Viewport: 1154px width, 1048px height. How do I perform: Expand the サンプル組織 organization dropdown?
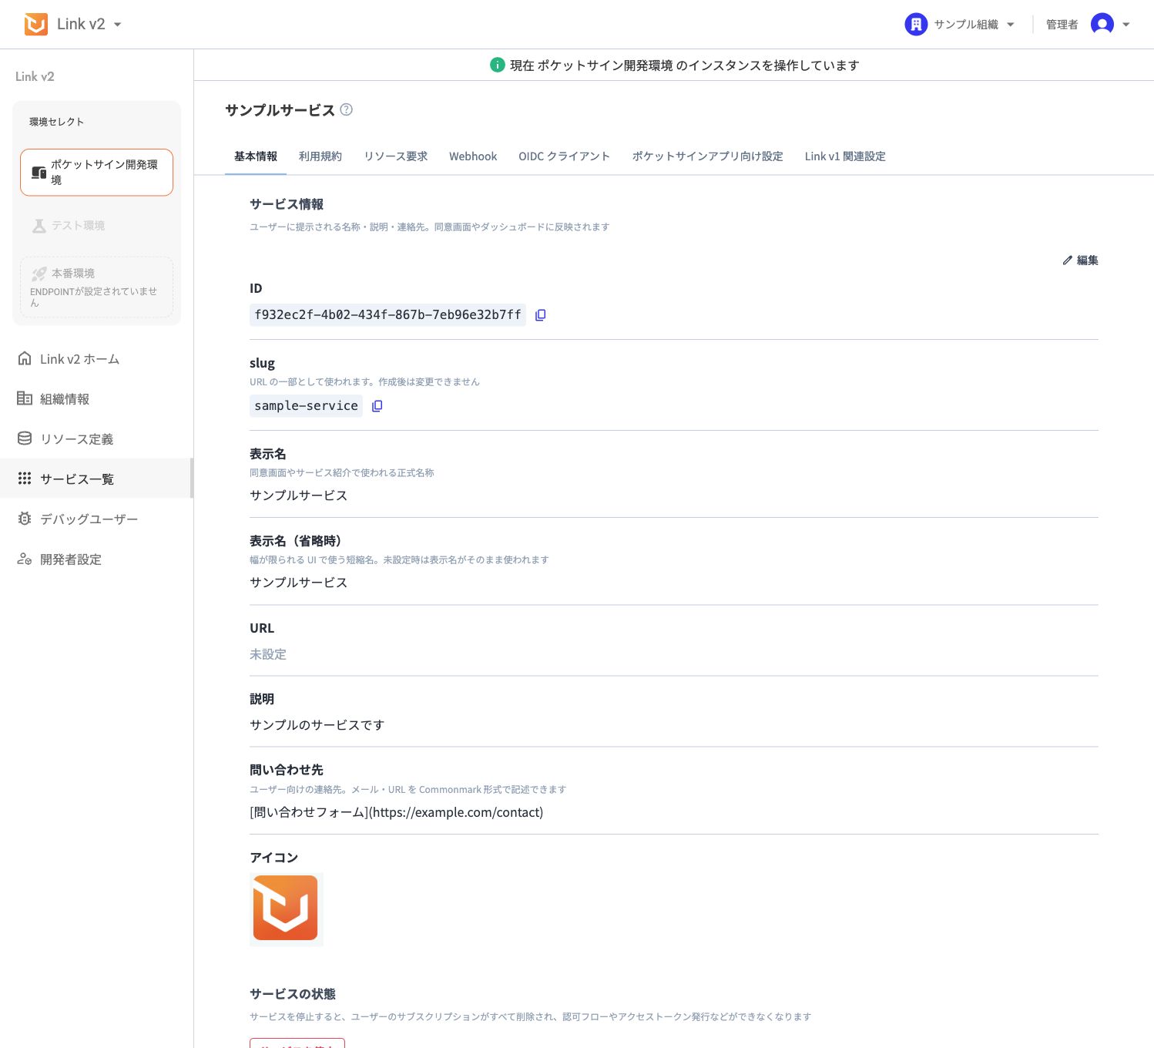1011,25
